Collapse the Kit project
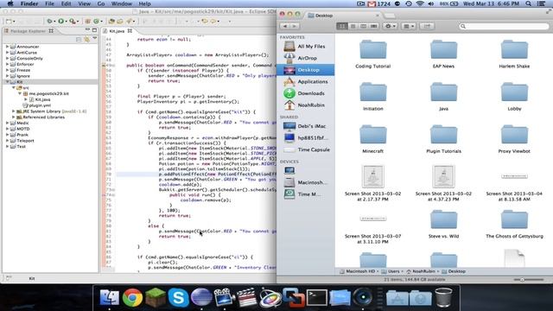The height and width of the screenshot is (311, 553). [8, 82]
